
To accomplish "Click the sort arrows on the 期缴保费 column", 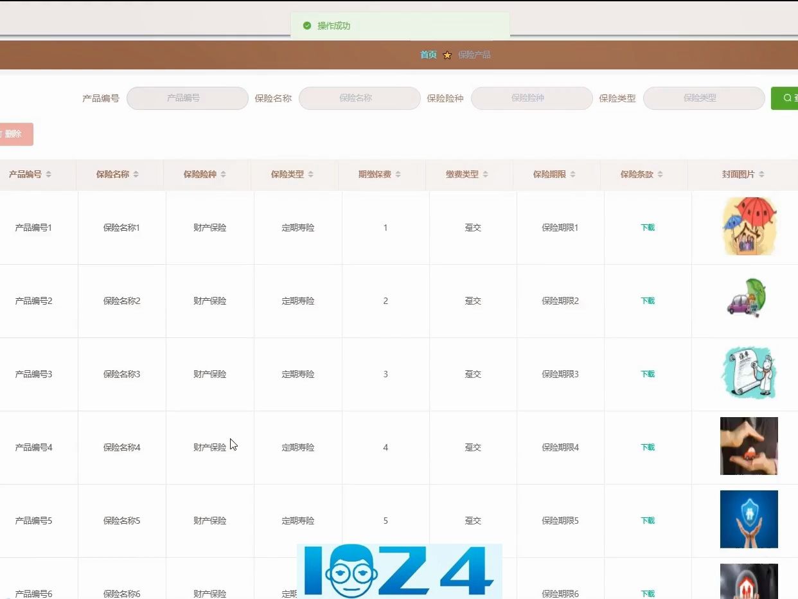I will [399, 174].
